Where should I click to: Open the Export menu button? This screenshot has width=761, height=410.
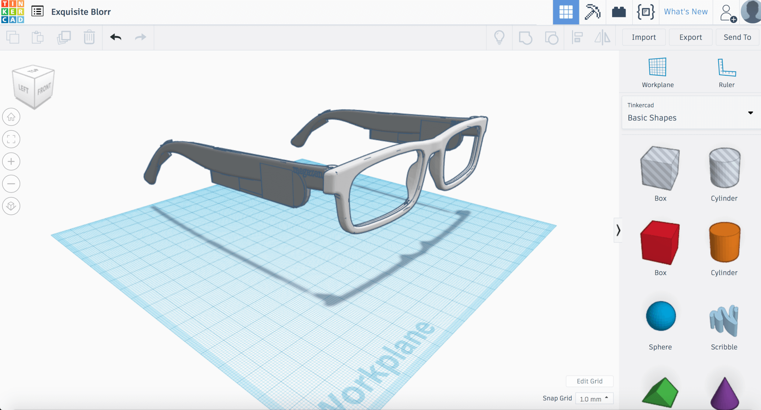point(690,37)
